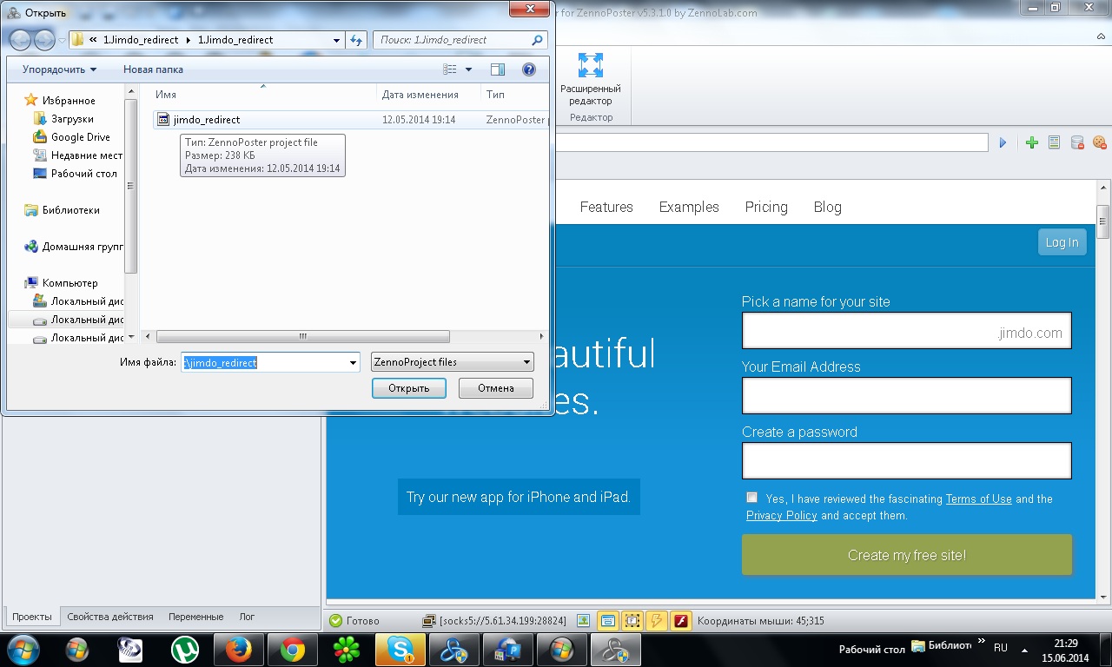1112x667 pixels.
Task: Open Google Chrome from the taskbar
Action: coord(293,649)
